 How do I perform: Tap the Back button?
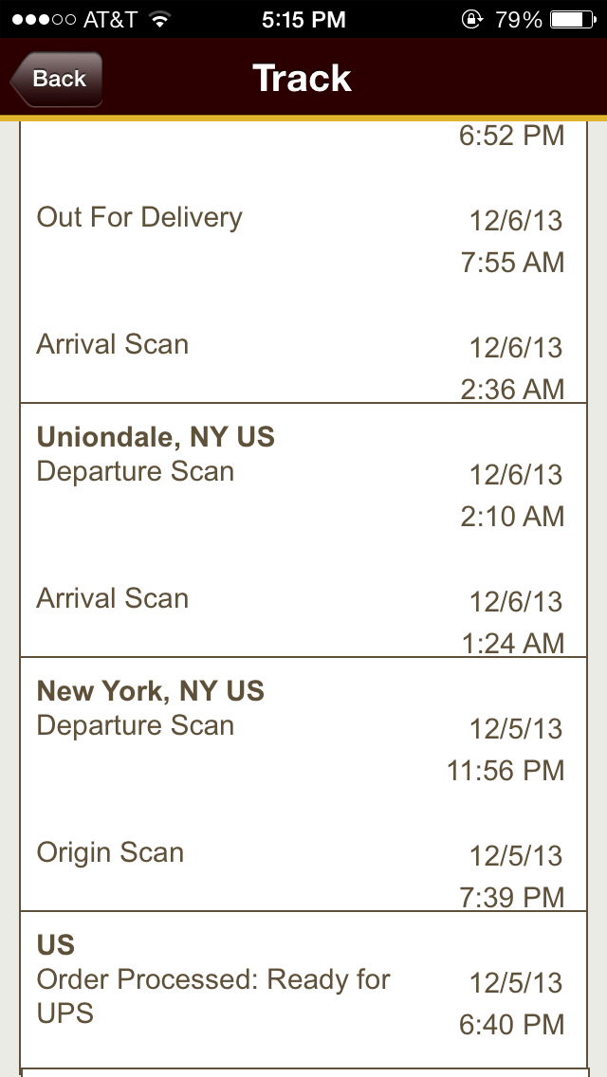coord(57,80)
